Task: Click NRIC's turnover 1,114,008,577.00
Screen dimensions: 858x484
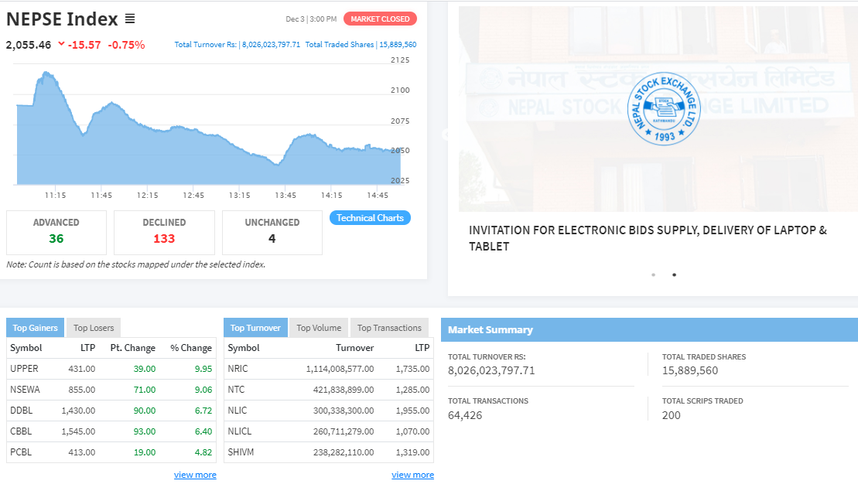Action: pyautogui.click(x=340, y=369)
